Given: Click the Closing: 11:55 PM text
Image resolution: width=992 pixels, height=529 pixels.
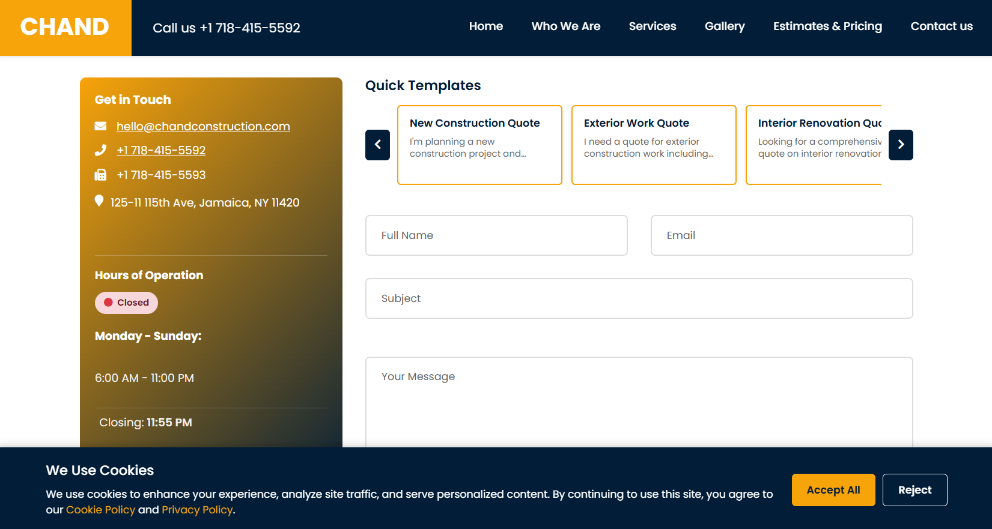Looking at the screenshot, I should tap(145, 422).
